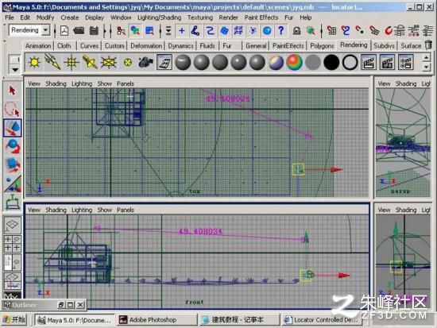
Task: Select the four view layout icon
Action: coord(12,244)
